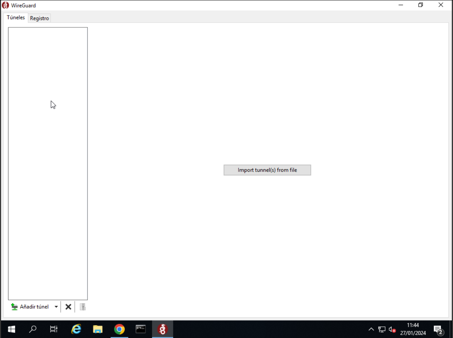Show hidden system tray icons
This screenshot has width=453, height=338.
coord(371,329)
